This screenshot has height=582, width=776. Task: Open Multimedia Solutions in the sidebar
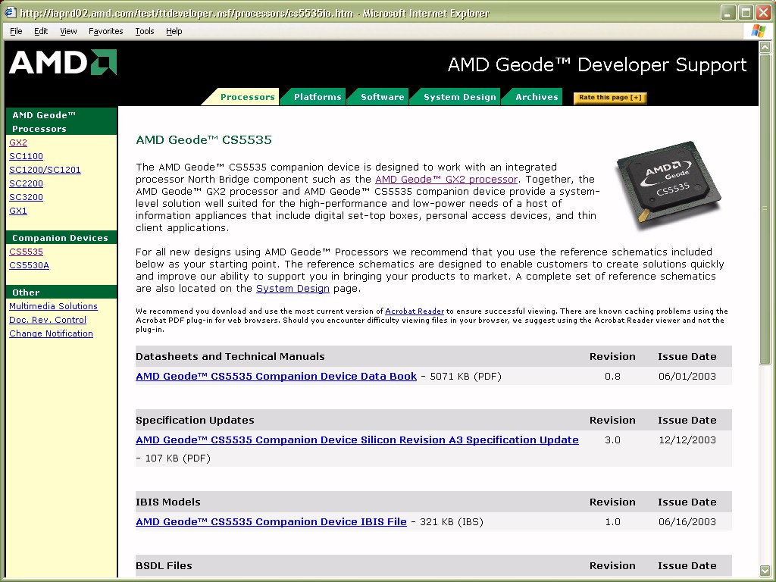[53, 306]
